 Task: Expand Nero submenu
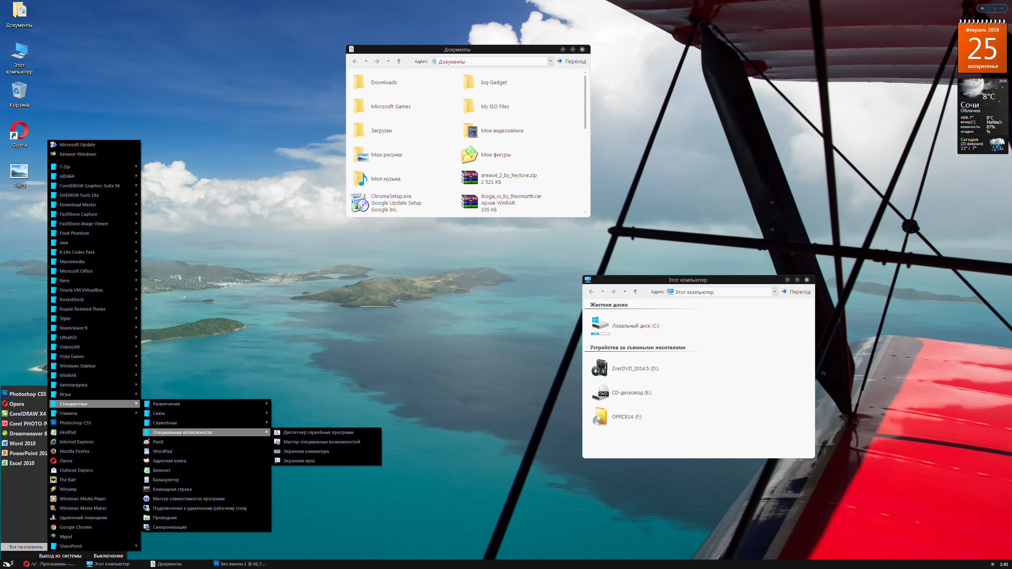pos(94,281)
